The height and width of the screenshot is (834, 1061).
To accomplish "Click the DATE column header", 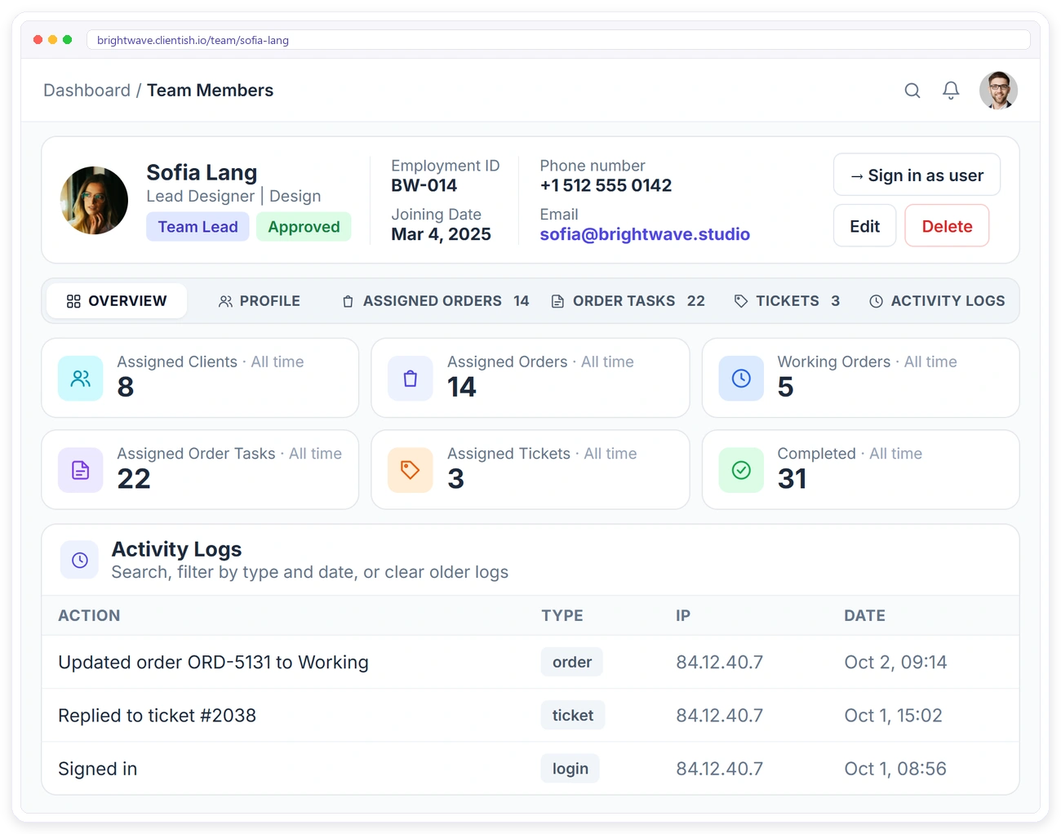I will [864, 615].
